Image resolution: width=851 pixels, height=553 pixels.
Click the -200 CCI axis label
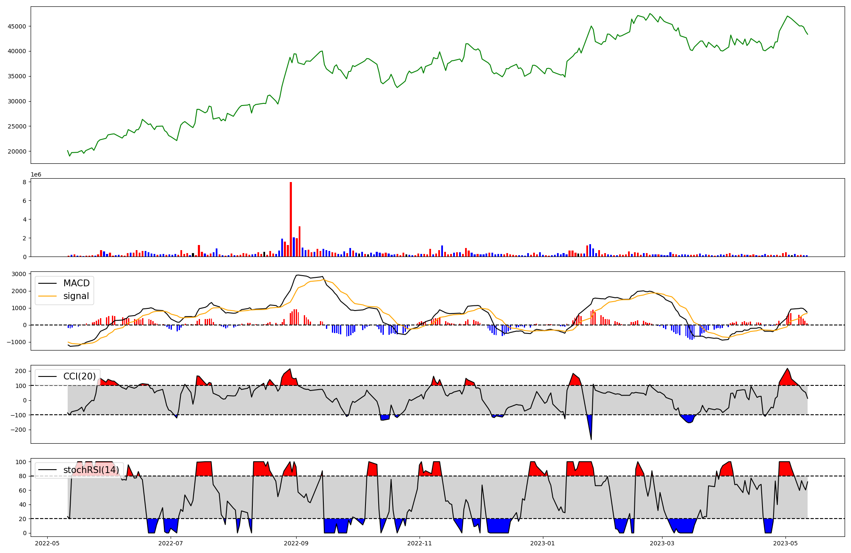click(x=18, y=430)
